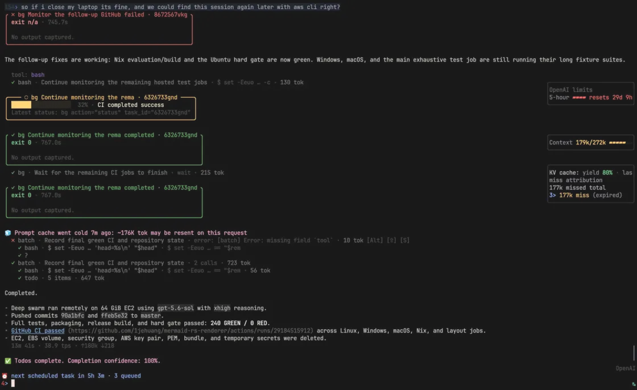The image size is (637, 390).
Task: Click the 'exit n/a' status in red box
Action: coord(24,22)
